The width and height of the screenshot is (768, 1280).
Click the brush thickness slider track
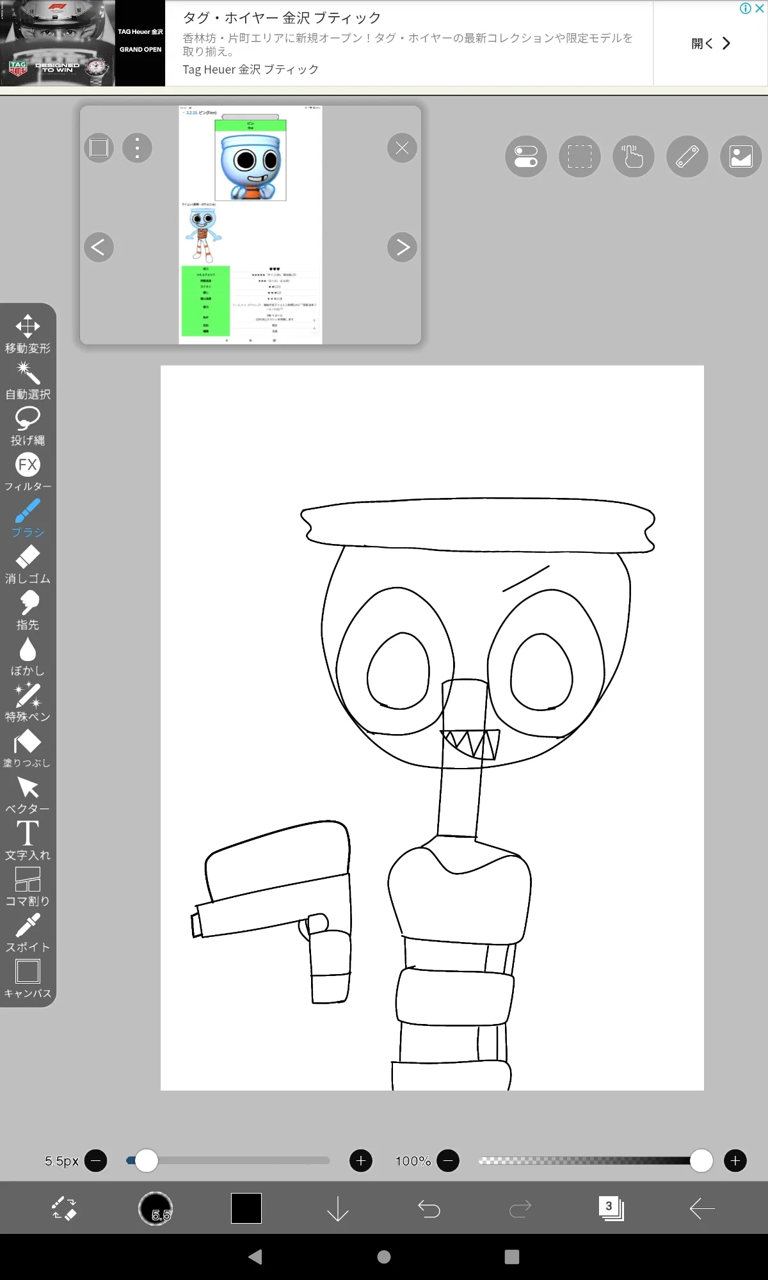click(228, 1160)
